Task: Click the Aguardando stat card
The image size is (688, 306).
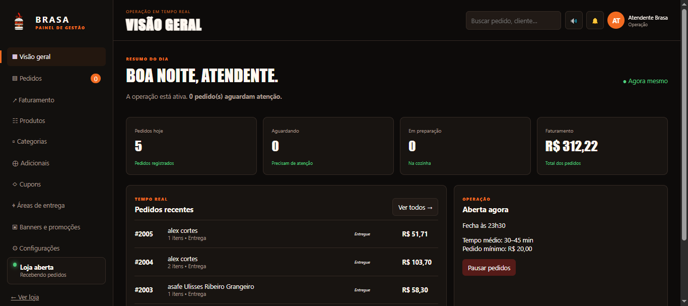Action: (328, 146)
